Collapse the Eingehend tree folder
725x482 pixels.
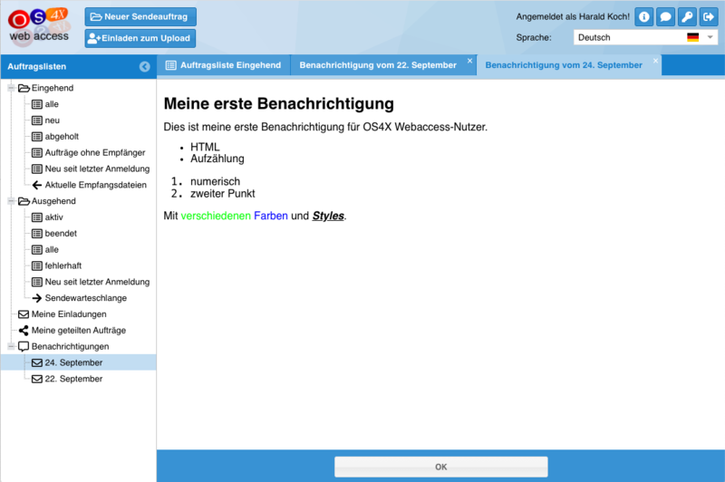point(11,88)
